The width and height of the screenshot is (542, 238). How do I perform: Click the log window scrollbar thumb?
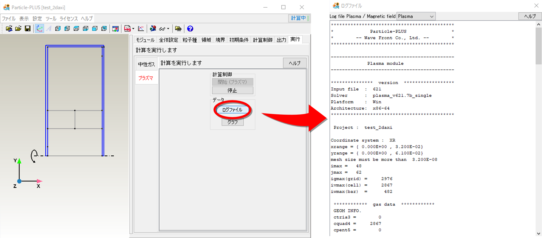coord(539,46)
